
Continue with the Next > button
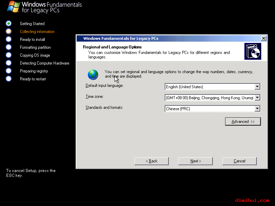[x=196, y=161]
